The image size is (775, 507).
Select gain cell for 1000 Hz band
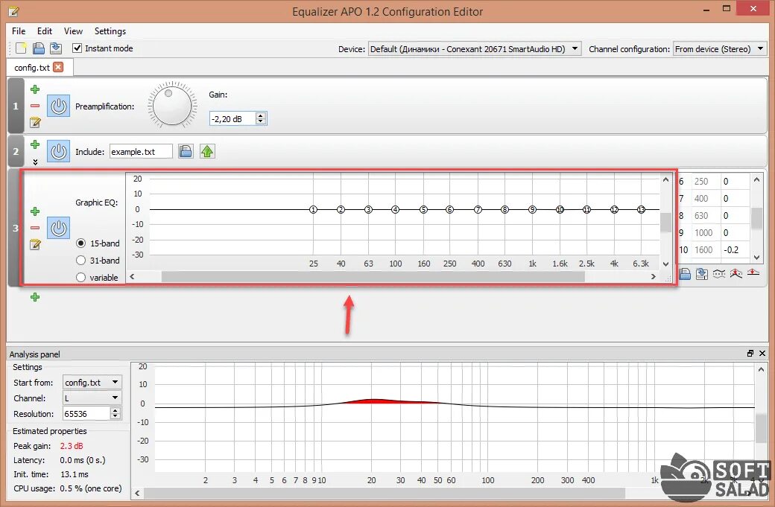pyautogui.click(x=736, y=232)
